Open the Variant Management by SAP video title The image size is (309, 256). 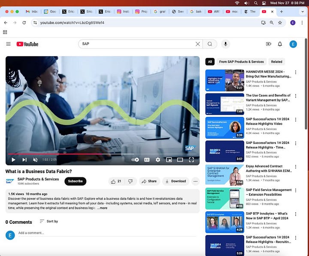tap(268, 98)
